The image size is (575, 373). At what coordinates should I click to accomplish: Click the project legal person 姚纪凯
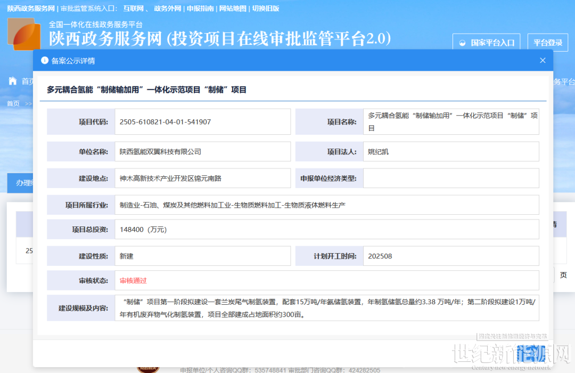click(x=378, y=152)
